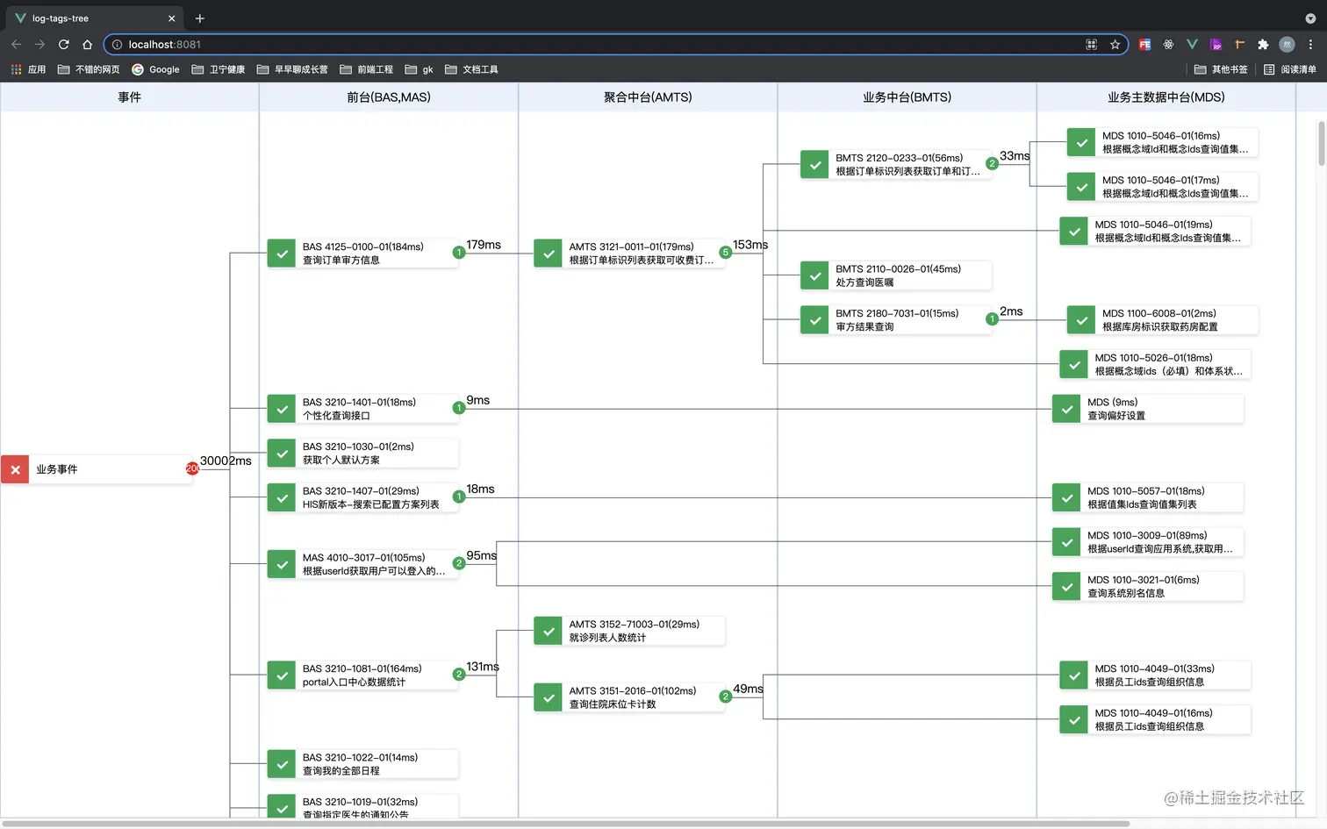Viewport: 1327px width, 829px height.
Task: Bookmark this page with the star icon
Action: click(x=1115, y=44)
